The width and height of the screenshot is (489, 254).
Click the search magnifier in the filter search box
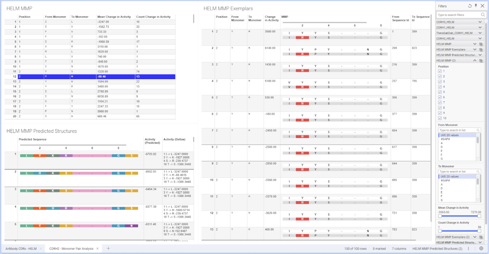click(x=483, y=15)
